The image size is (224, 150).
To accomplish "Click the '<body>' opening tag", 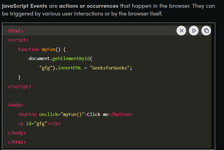I will click(15, 105).
